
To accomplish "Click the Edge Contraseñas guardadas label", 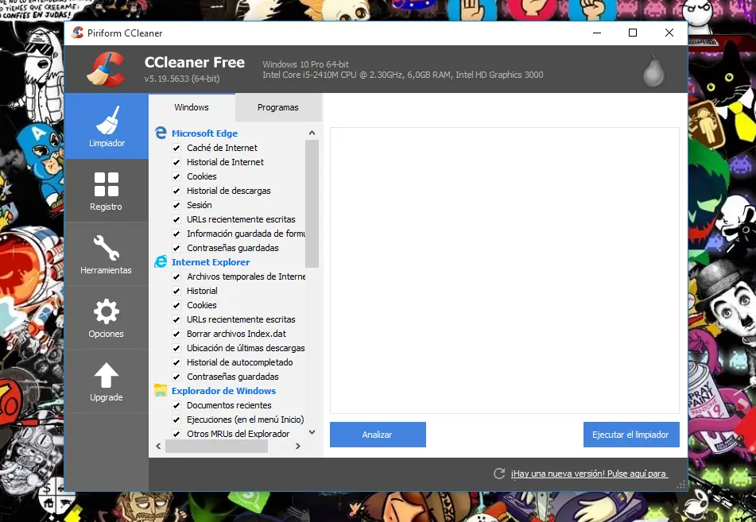I will click(x=233, y=248).
